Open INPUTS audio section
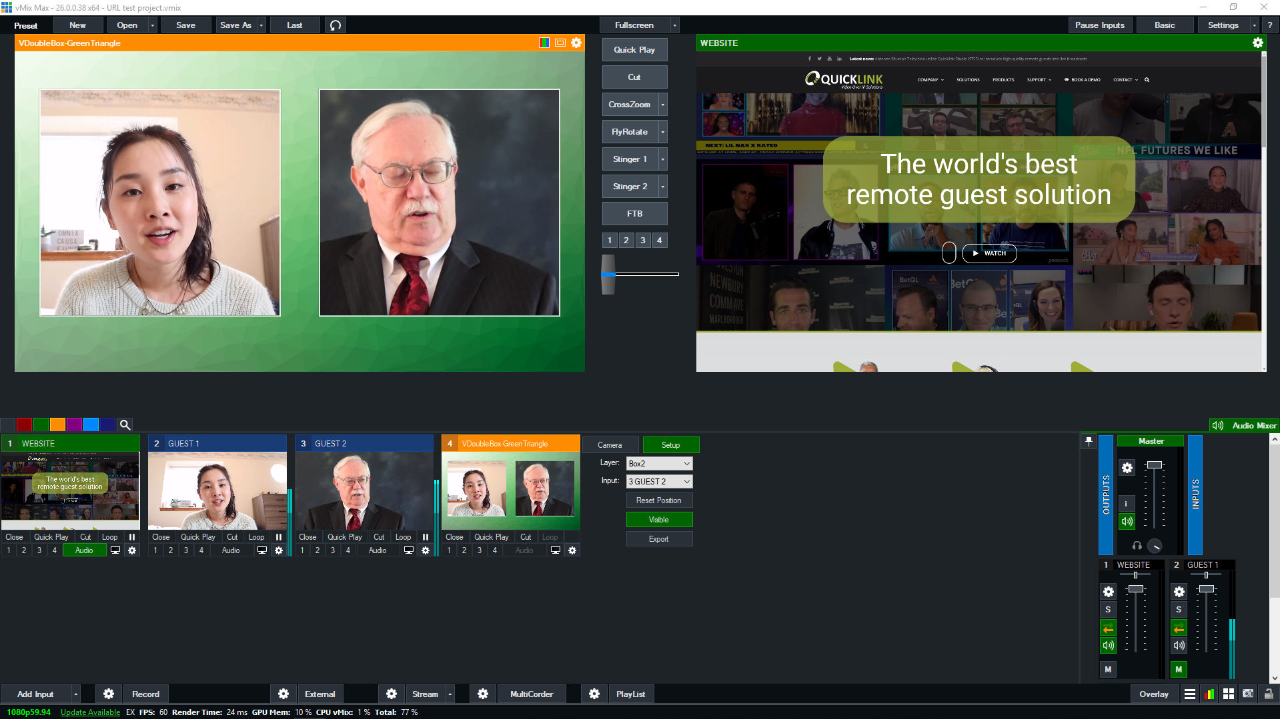Viewport: 1280px width, 719px height. (x=1195, y=495)
